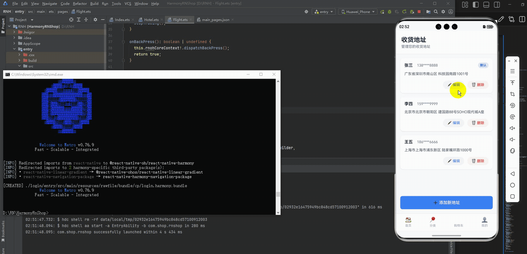
Task: Click 添加新地址 button
Action: (x=446, y=202)
